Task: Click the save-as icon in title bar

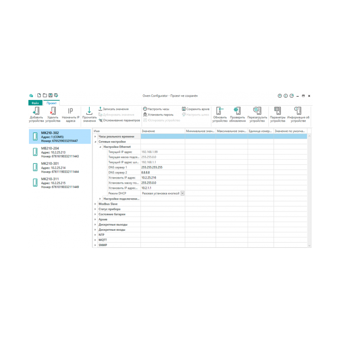Action: 56,95
